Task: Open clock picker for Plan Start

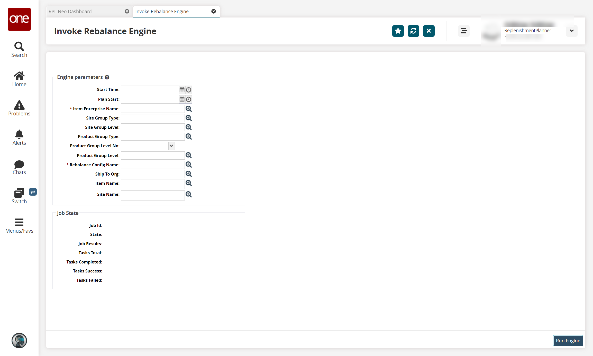Action: click(189, 99)
